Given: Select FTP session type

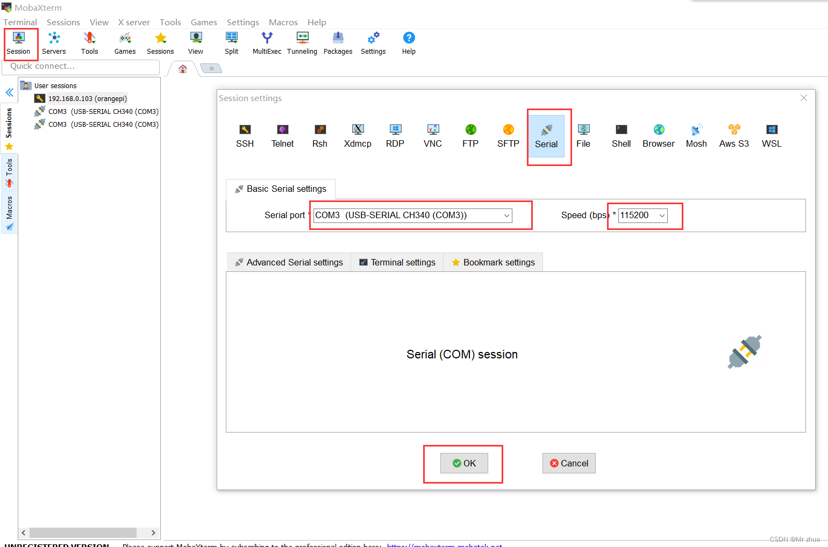Looking at the screenshot, I should click(470, 136).
